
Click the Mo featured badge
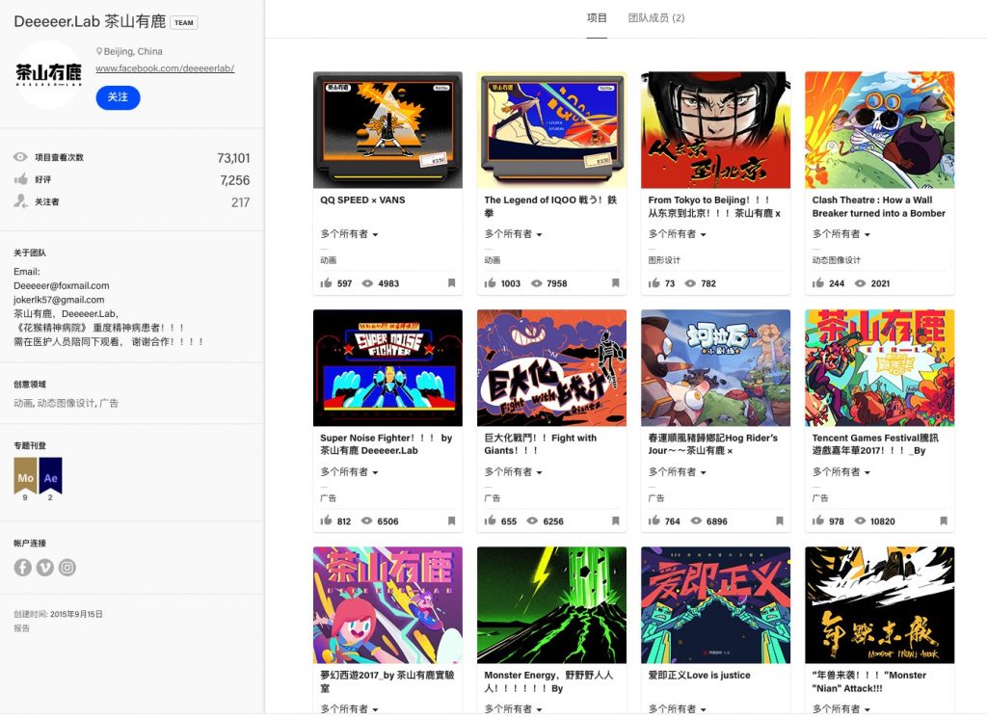[25, 476]
